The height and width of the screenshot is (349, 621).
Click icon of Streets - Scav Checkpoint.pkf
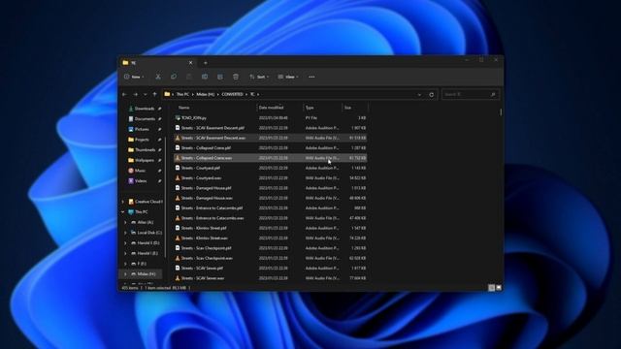(178, 248)
